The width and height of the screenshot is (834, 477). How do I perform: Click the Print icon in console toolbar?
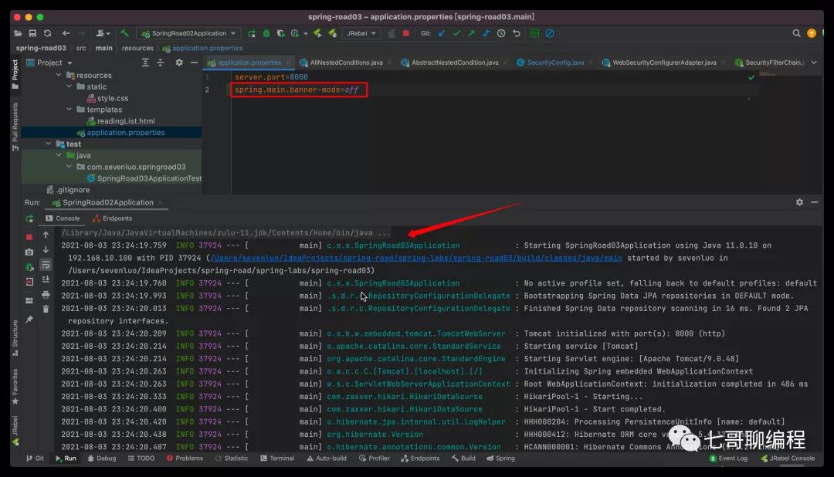[46, 294]
